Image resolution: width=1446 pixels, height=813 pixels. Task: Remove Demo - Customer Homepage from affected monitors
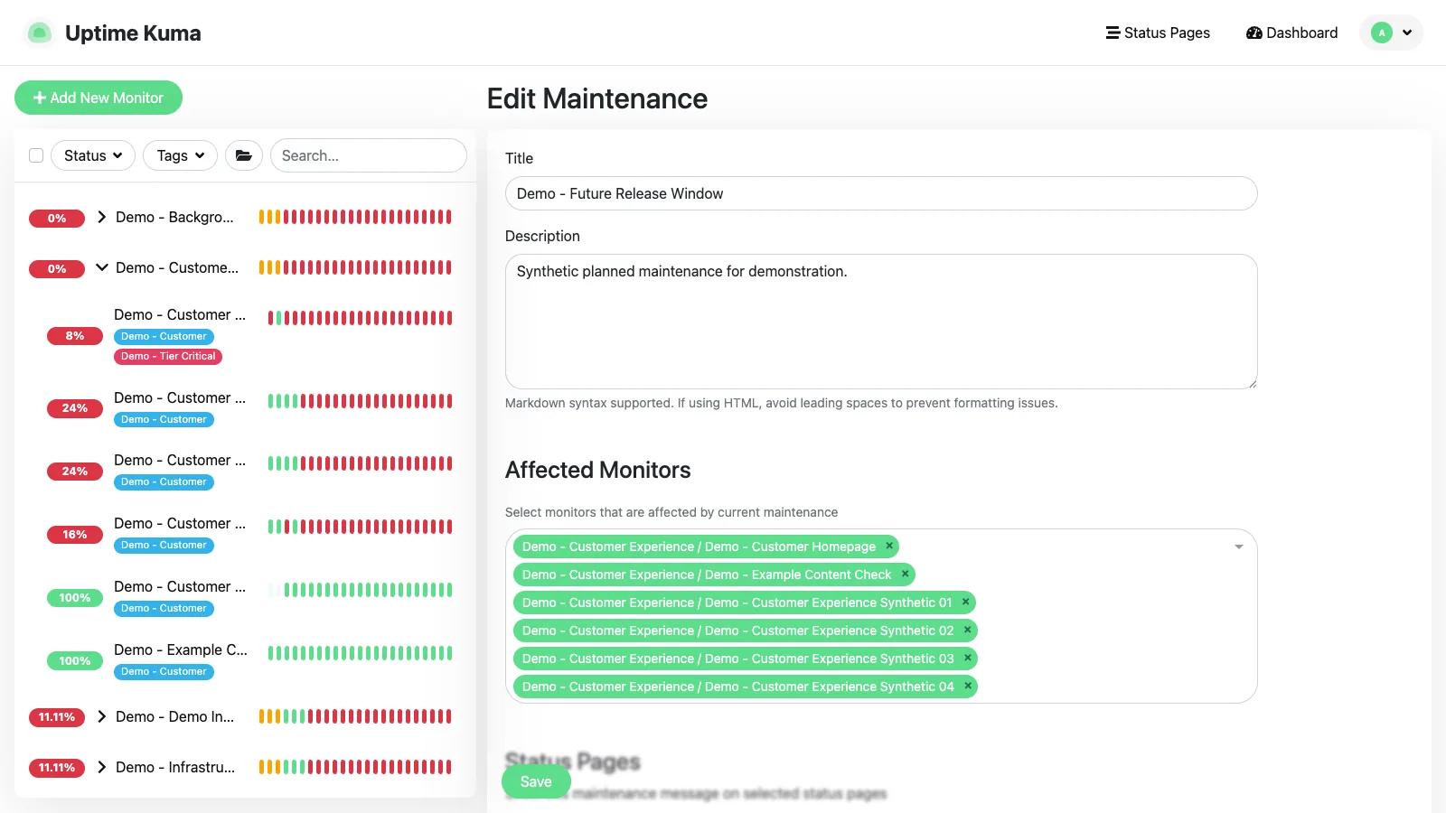[889, 546]
